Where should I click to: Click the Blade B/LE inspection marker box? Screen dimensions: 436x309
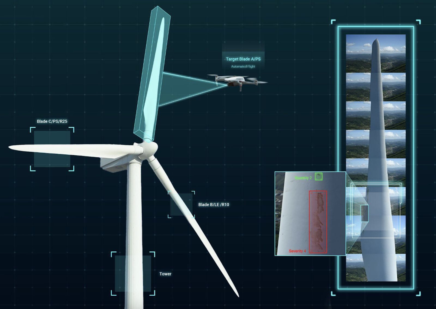[x=181, y=205]
